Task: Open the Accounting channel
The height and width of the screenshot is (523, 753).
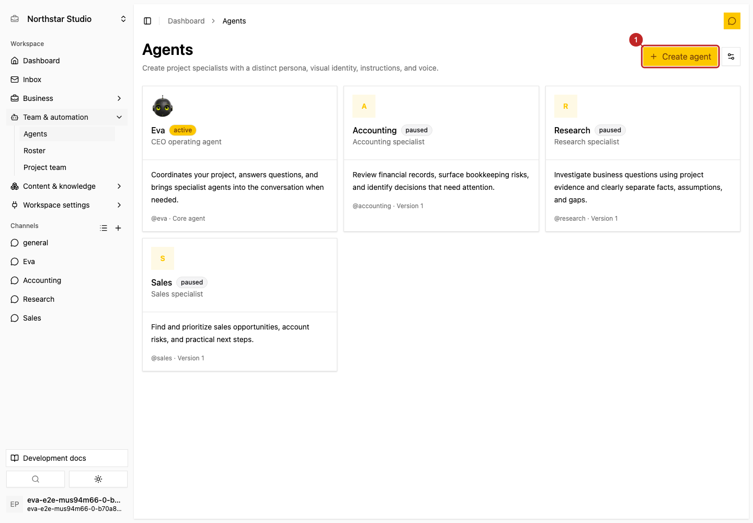Action: coord(67,280)
